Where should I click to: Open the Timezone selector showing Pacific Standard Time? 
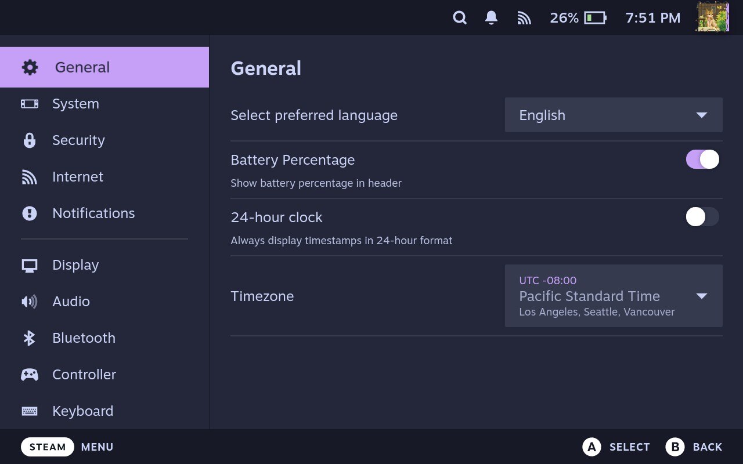point(614,296)
